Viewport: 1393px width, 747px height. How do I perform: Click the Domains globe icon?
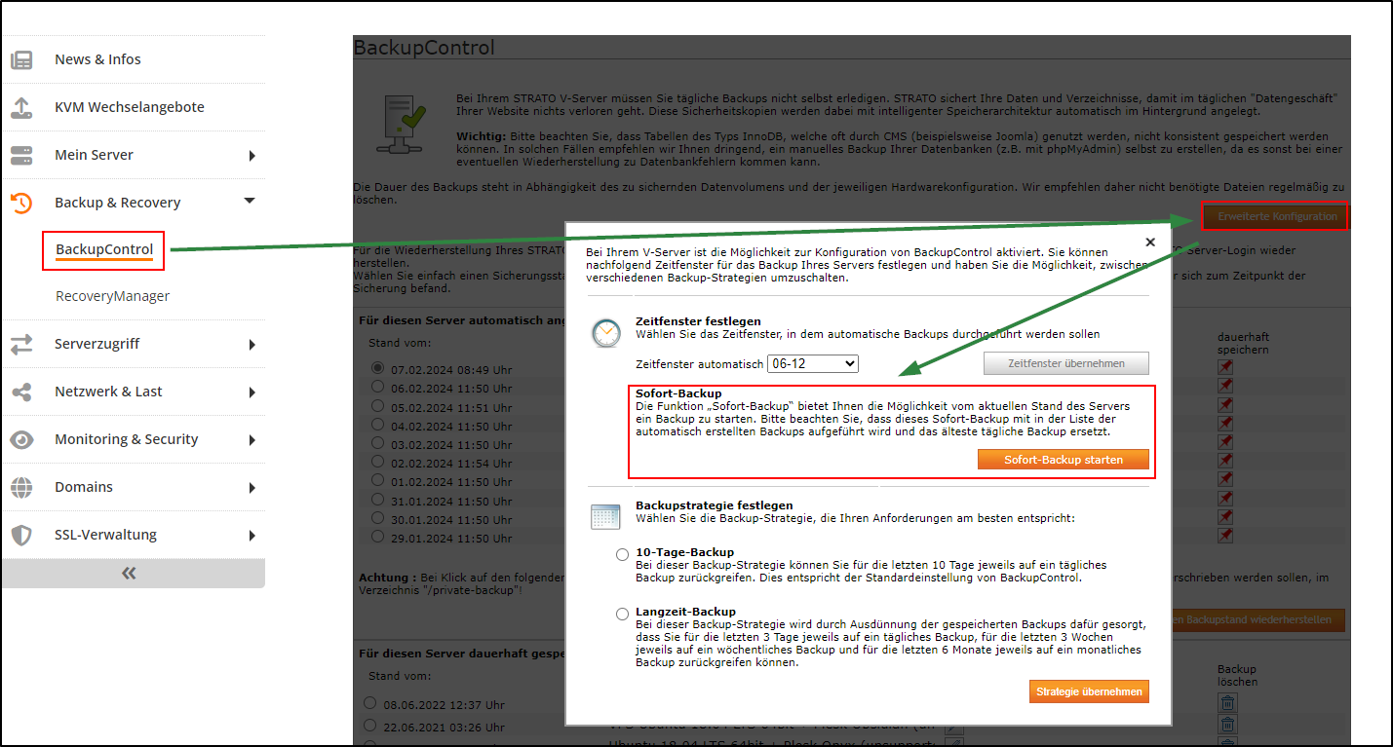(21, 488)
